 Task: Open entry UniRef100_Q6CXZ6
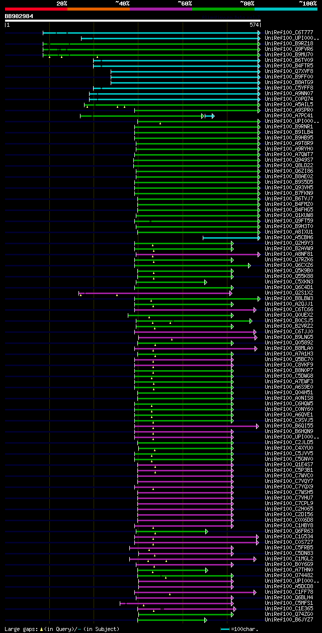[x=289, y=265]
